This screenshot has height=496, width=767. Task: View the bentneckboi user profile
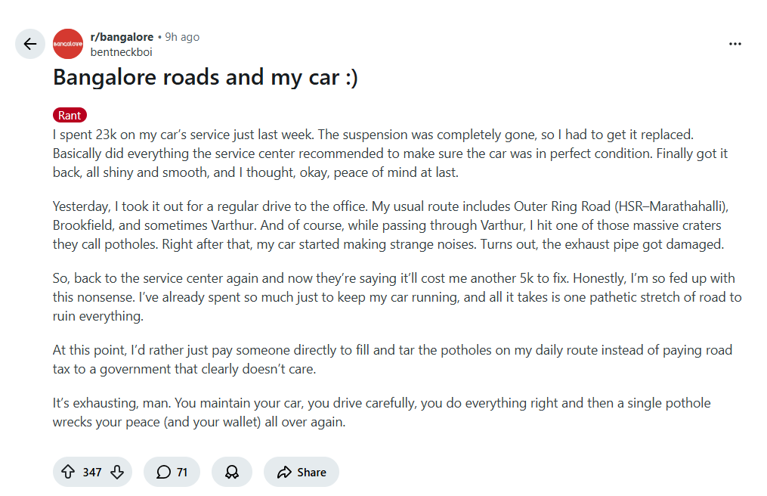tap(122, 52)
